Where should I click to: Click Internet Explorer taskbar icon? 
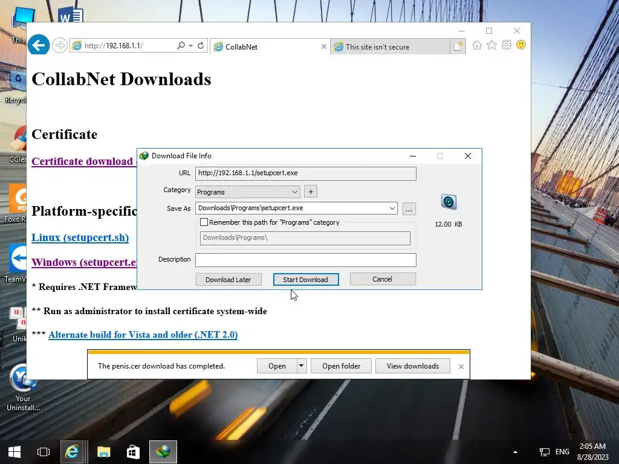tap(72, 452)
